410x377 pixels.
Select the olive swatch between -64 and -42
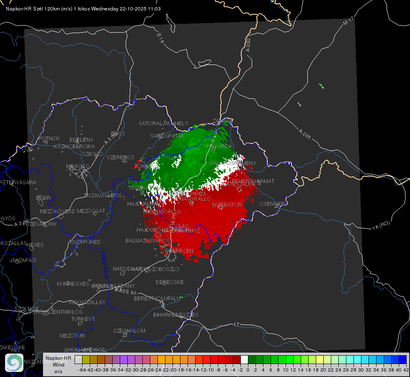coord(86,359)
